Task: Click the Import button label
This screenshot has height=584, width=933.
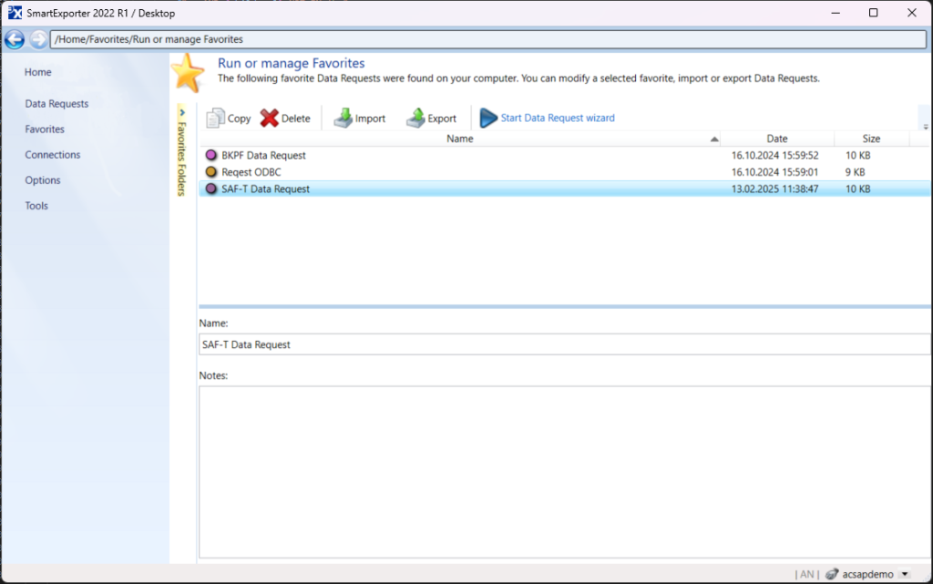Action: pos(370,118)
